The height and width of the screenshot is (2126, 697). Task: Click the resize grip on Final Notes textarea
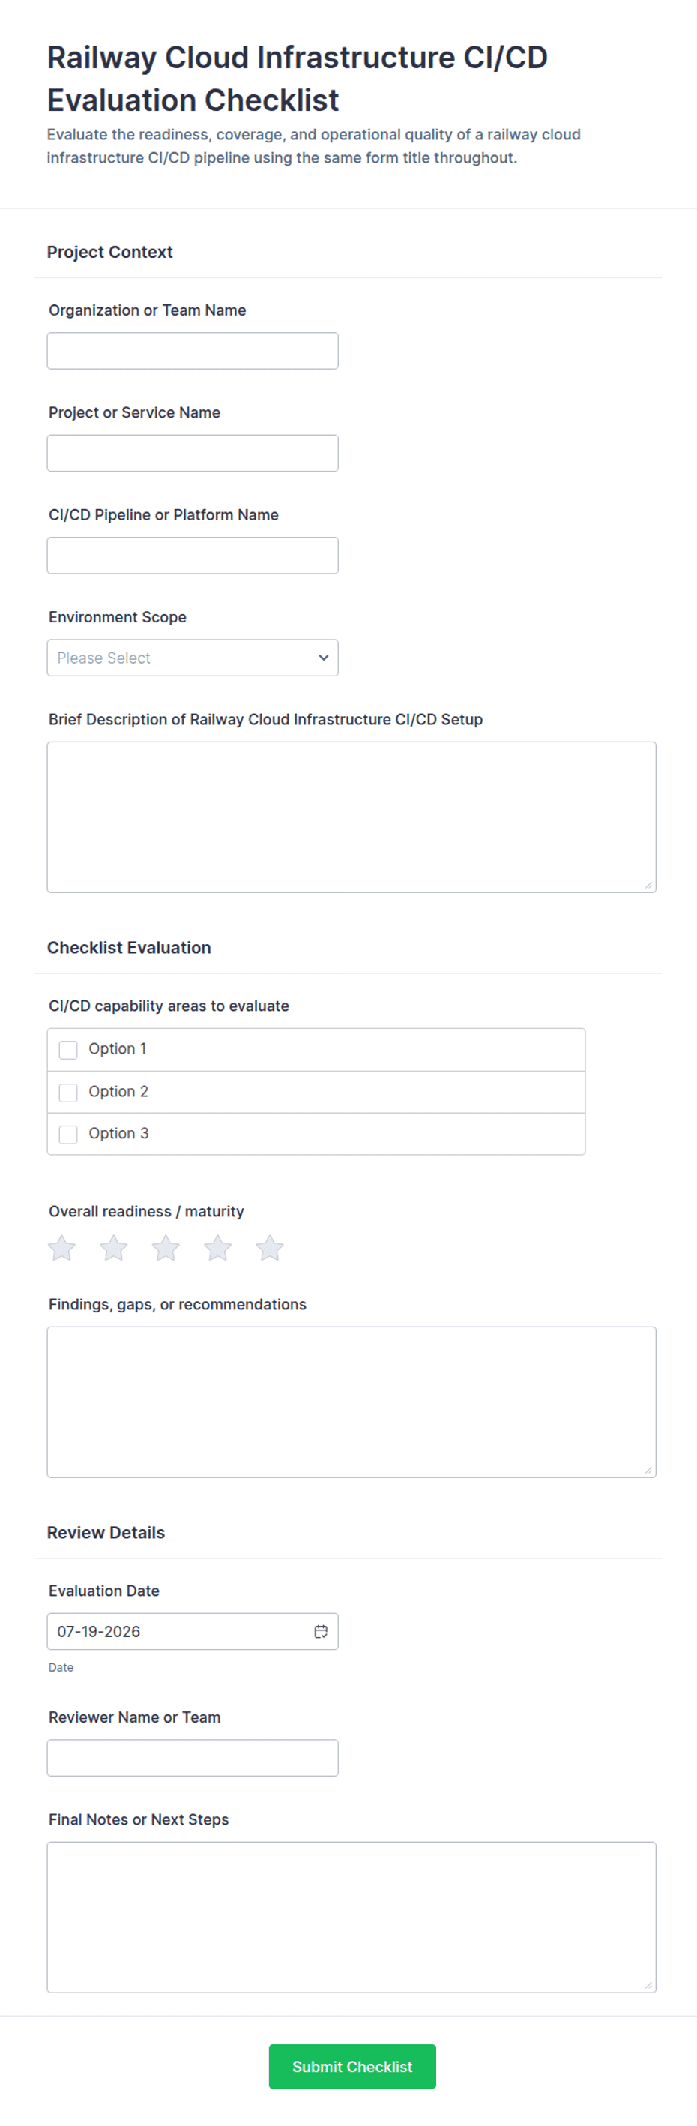pos(648,1985)
